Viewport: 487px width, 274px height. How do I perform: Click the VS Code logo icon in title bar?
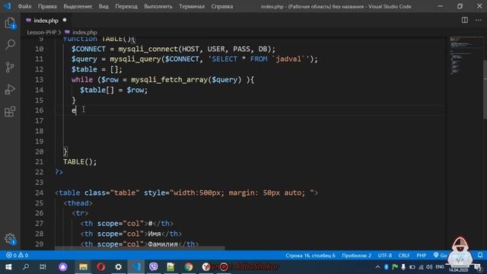pyautogui.click(x=7, y=6)
